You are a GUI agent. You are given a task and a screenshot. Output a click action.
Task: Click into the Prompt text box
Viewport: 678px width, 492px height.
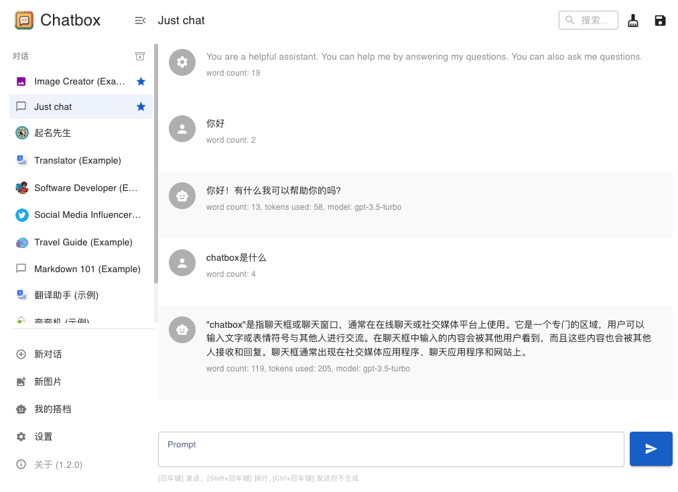391,449
